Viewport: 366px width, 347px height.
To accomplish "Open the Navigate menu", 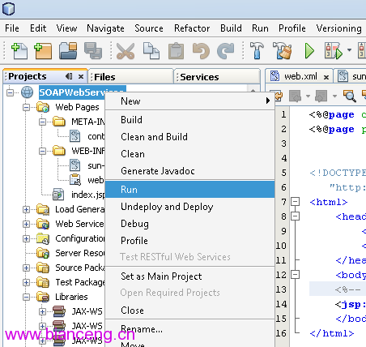I will tap(105, 28).
